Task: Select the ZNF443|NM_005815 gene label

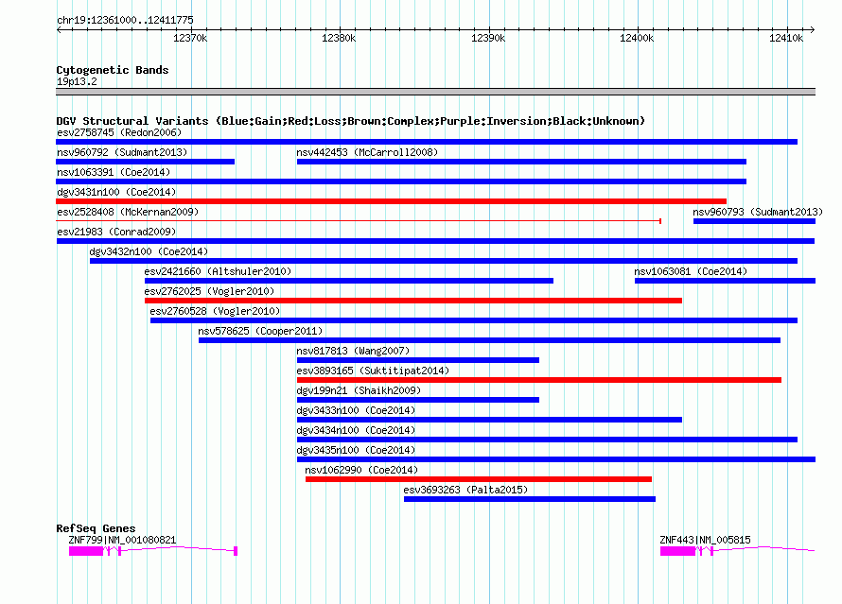Action: [705, 540]
